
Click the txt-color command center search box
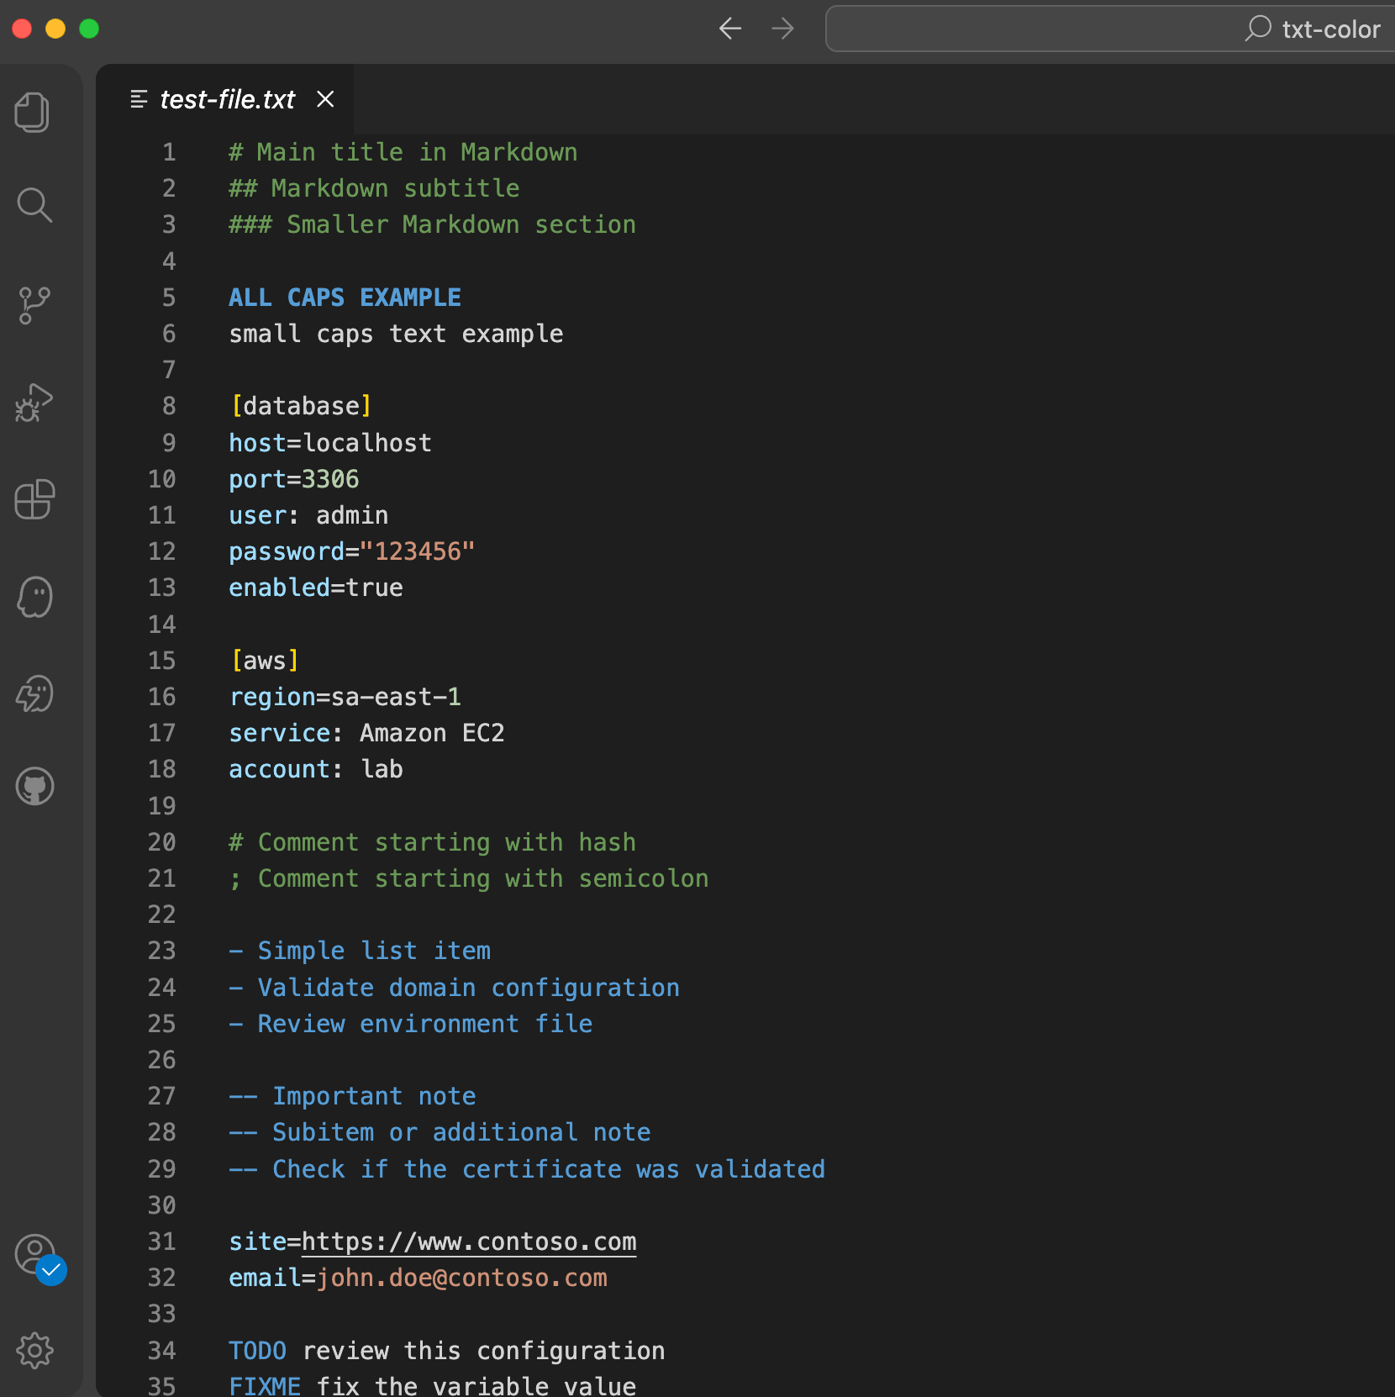[1110, 29]
